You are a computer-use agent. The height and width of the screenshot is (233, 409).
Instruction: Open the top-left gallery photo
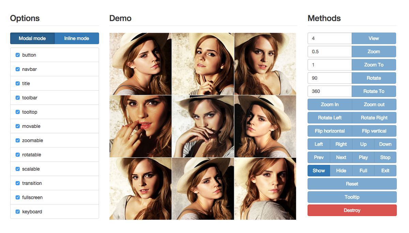pyautogui.click(x=140, y=64)
